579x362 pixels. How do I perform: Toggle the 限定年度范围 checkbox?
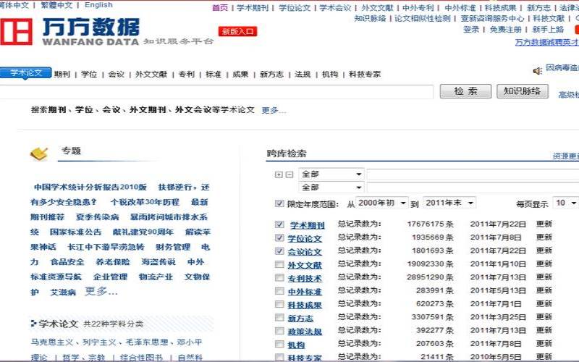279,203
